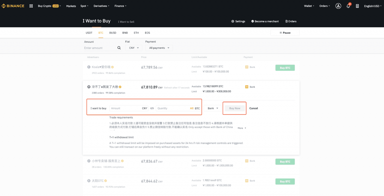Open the user profile icon

pyautogui.click(x=338, y=6)
